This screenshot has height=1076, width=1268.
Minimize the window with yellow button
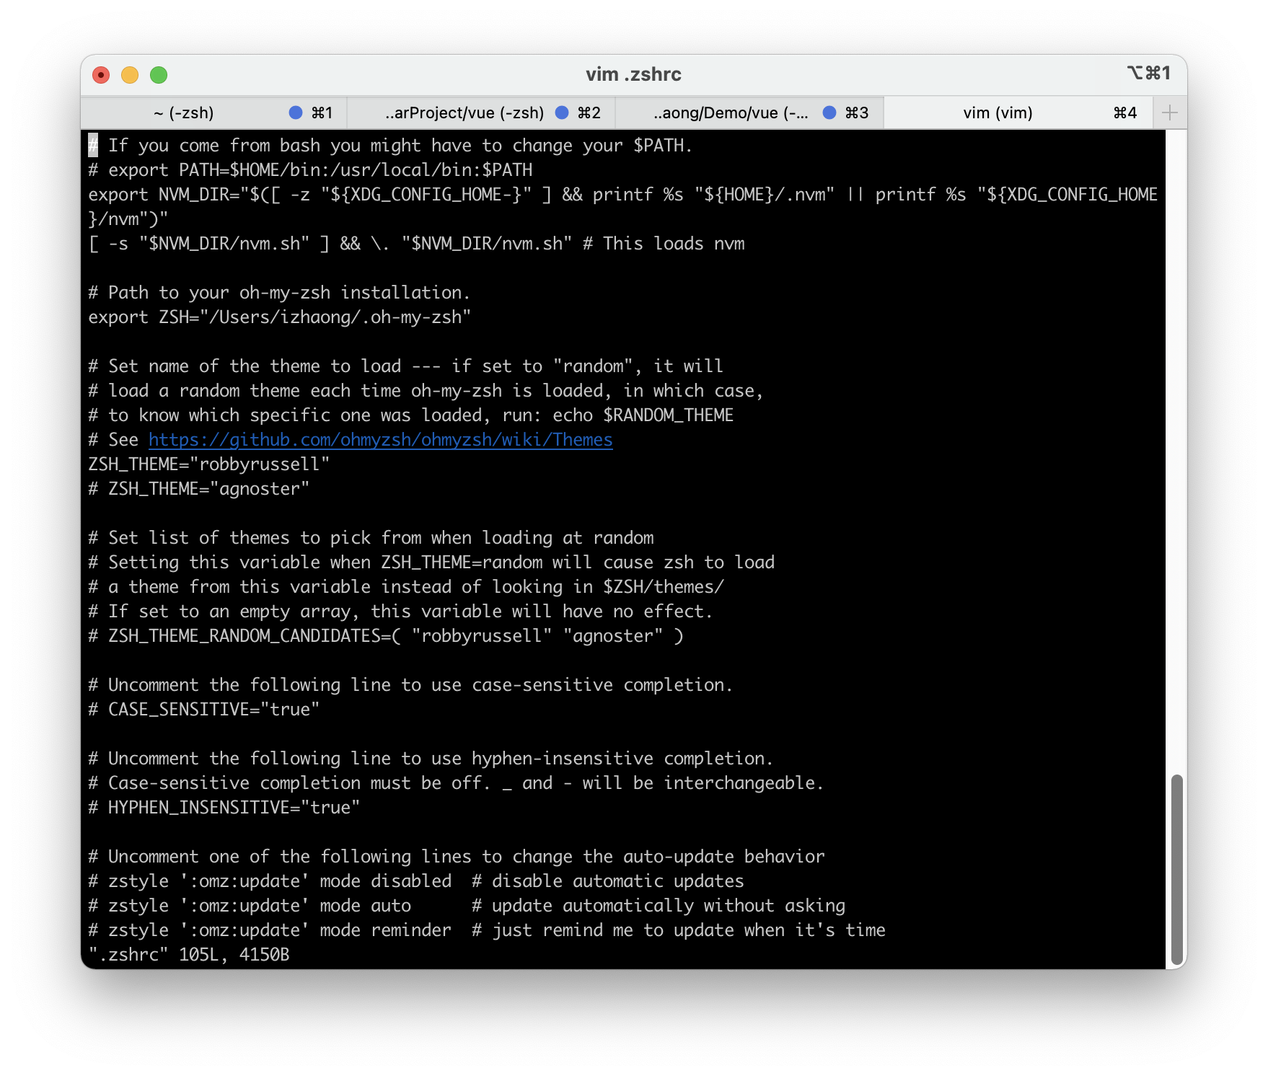pyautogui.click(x=130, y=75)
